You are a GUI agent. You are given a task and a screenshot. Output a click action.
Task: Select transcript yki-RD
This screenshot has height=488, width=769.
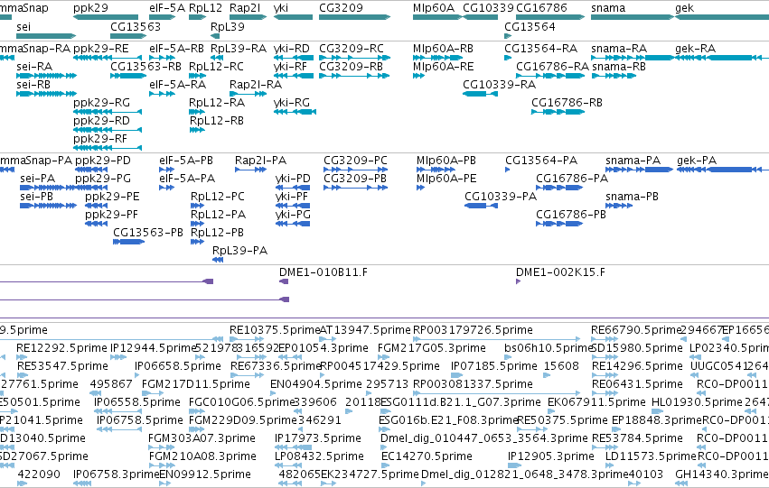(x=292, y=49)
